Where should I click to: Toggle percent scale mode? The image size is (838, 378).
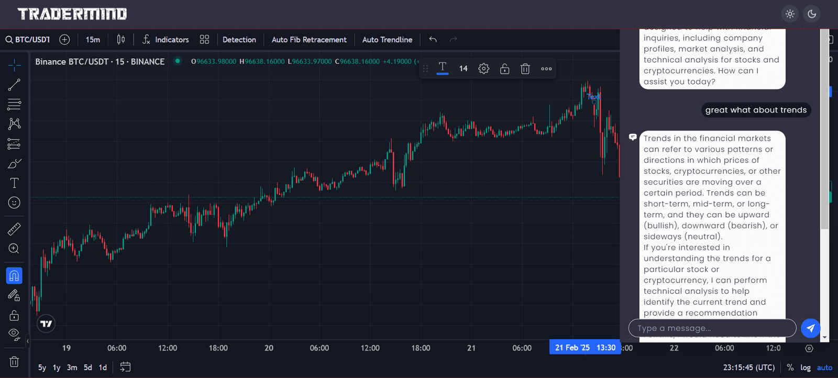point(790,368)
